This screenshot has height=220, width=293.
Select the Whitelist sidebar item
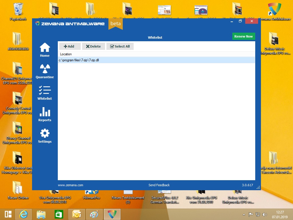tap(45, 93)
